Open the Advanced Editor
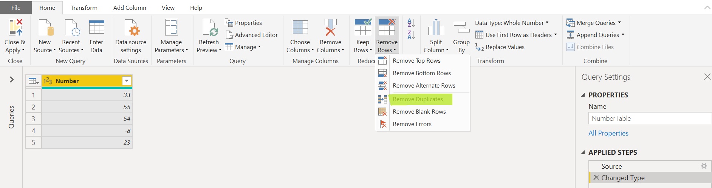The image size is (712, 188). point(252,35)
